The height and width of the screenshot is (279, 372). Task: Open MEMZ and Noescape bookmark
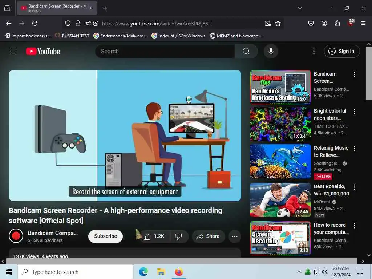point(236,36)
